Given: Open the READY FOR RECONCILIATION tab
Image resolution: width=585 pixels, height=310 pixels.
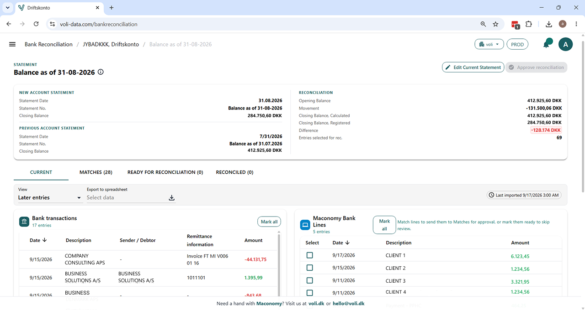Looking at the screenshot, I should [x=165, y=172].
